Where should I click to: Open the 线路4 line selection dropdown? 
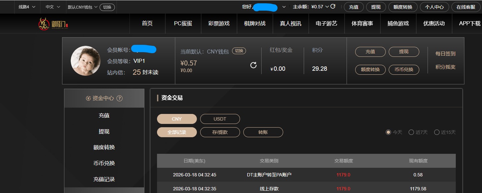tap(27, 6)
